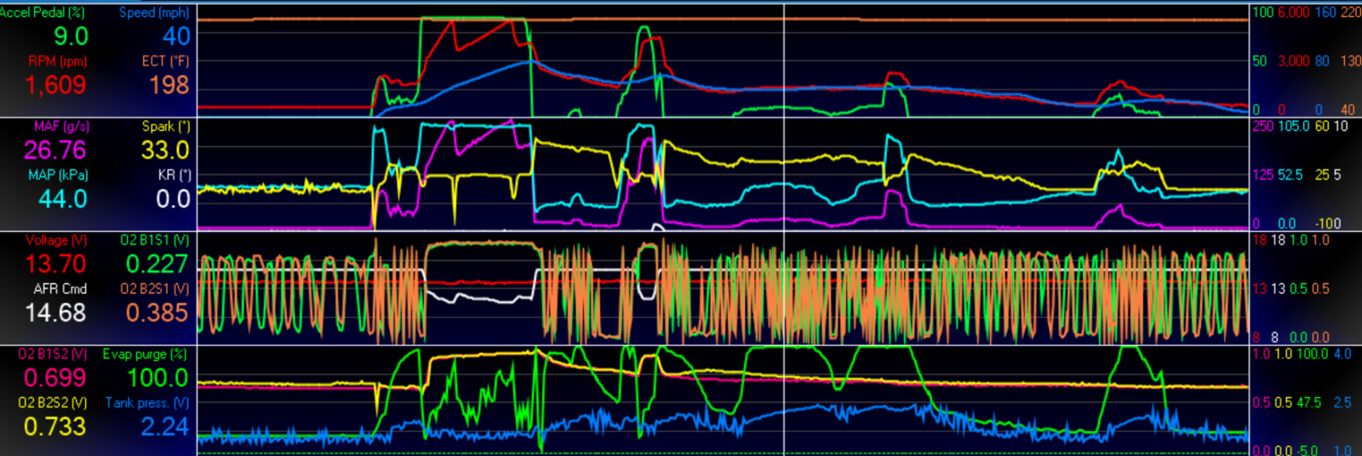Click the cyan 52.5 MAP axis scale label

click(x=1290, y=174)
